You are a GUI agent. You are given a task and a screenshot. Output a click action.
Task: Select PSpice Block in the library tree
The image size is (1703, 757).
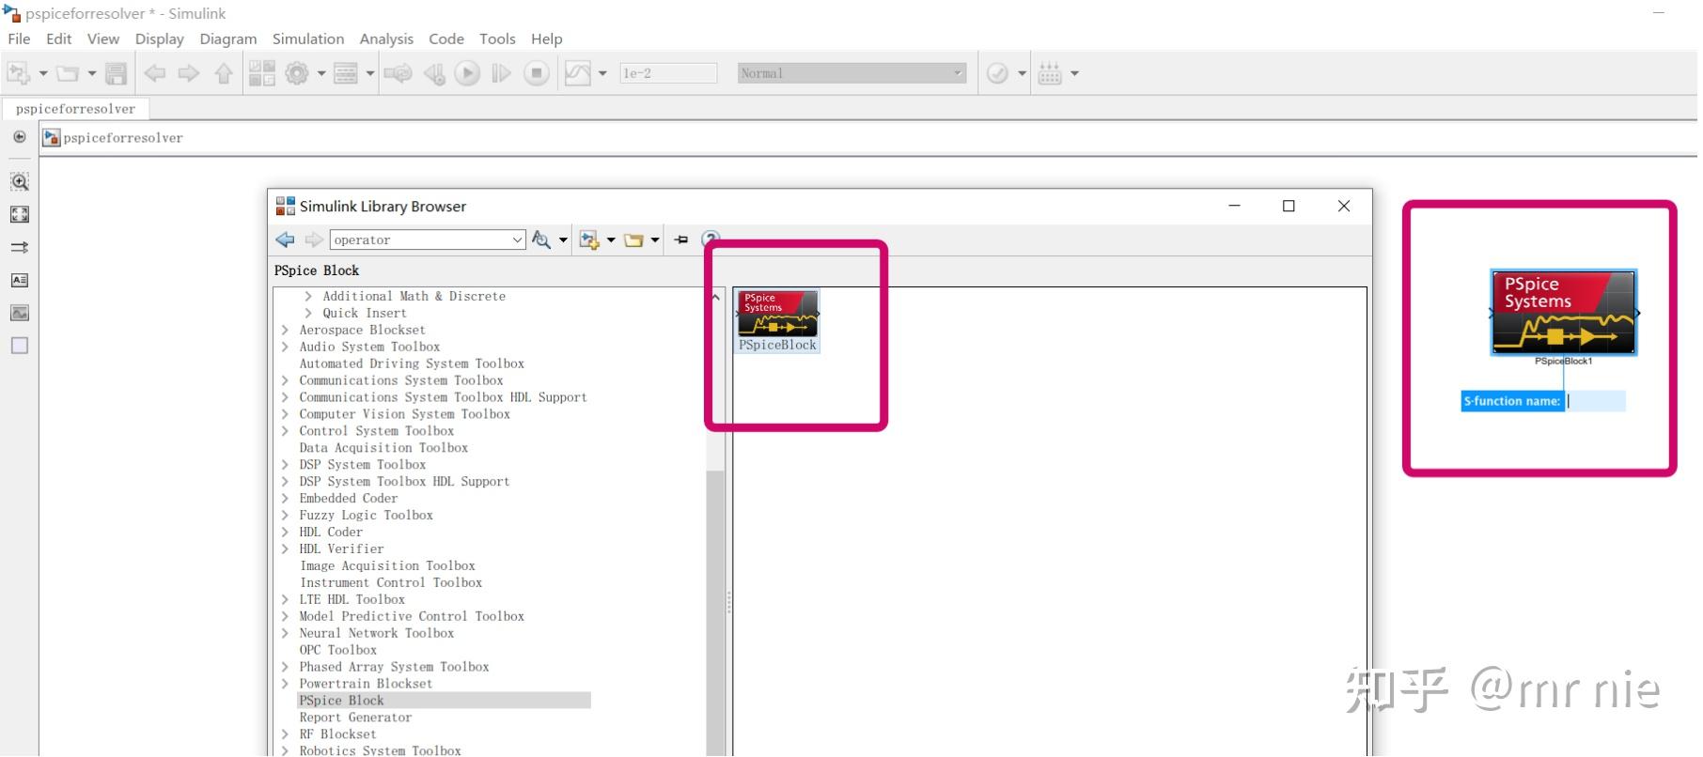coord(341,701)
